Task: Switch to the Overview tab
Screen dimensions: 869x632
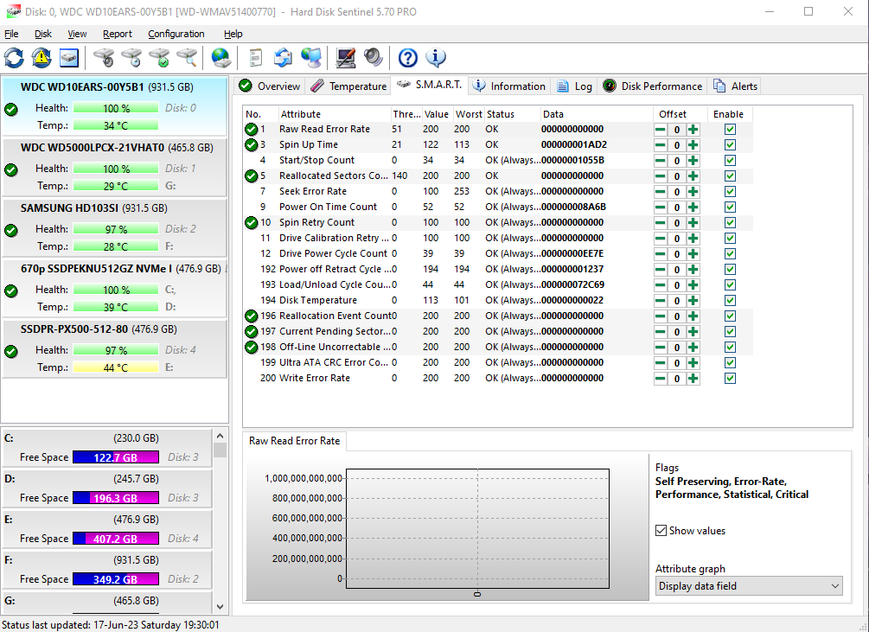Action: tap(269, 86)
